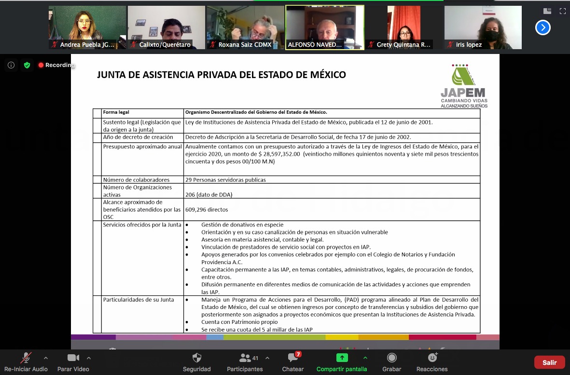Click bullet 'Gestión de donativos en especie'
The image size is (570, 375).
(x=242, y=225)
